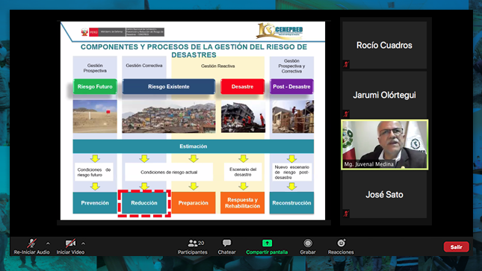Open the Participantes panel icon
This screenshot has width=482, height=271.
point(193,243)
